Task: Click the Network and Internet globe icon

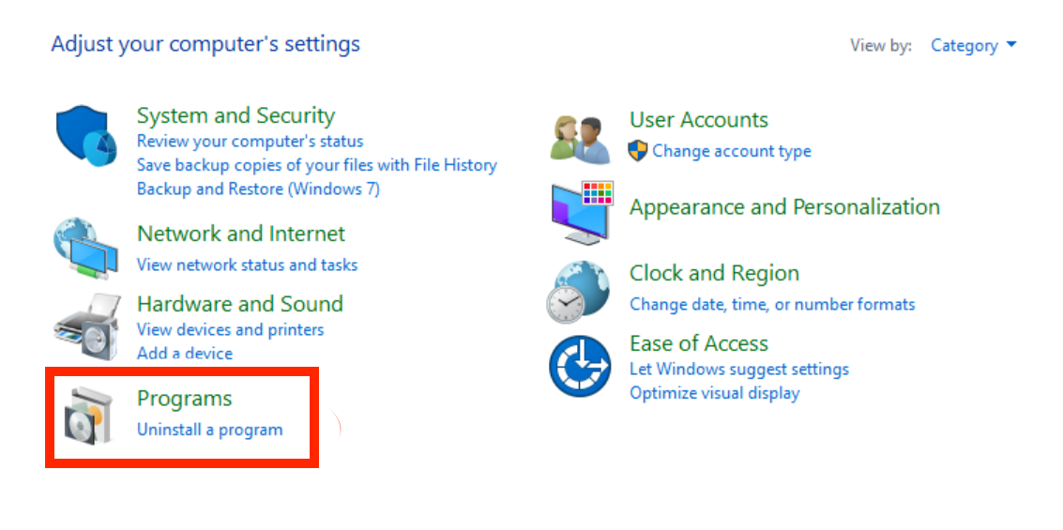Action: pos(86,248)
